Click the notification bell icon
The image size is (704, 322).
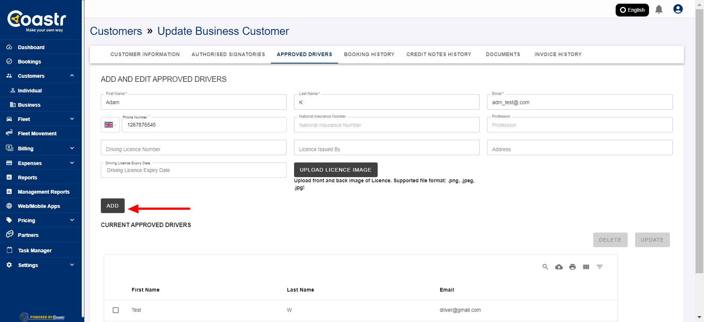pyautogui.click(x=659, y=10)
